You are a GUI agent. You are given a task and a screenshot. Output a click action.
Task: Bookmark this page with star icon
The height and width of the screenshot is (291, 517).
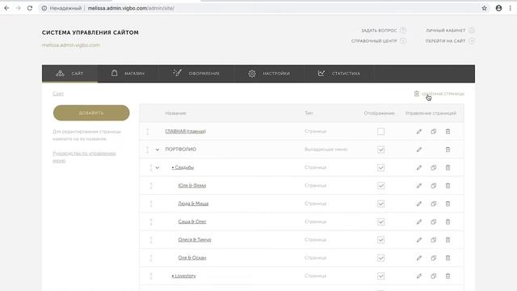point(484,8)
